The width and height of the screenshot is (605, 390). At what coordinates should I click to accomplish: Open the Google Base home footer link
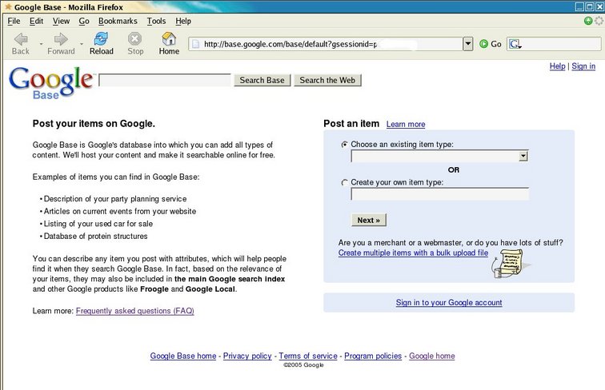pos(183,356)
